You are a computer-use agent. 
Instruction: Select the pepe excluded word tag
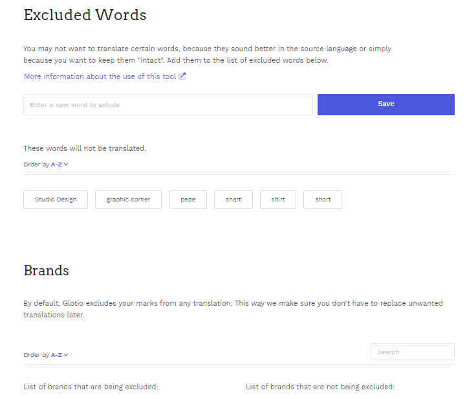click(x=188, y=199)
